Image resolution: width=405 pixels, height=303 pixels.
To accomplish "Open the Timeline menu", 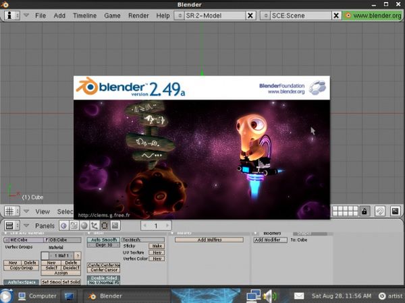I will click(84, 15).
